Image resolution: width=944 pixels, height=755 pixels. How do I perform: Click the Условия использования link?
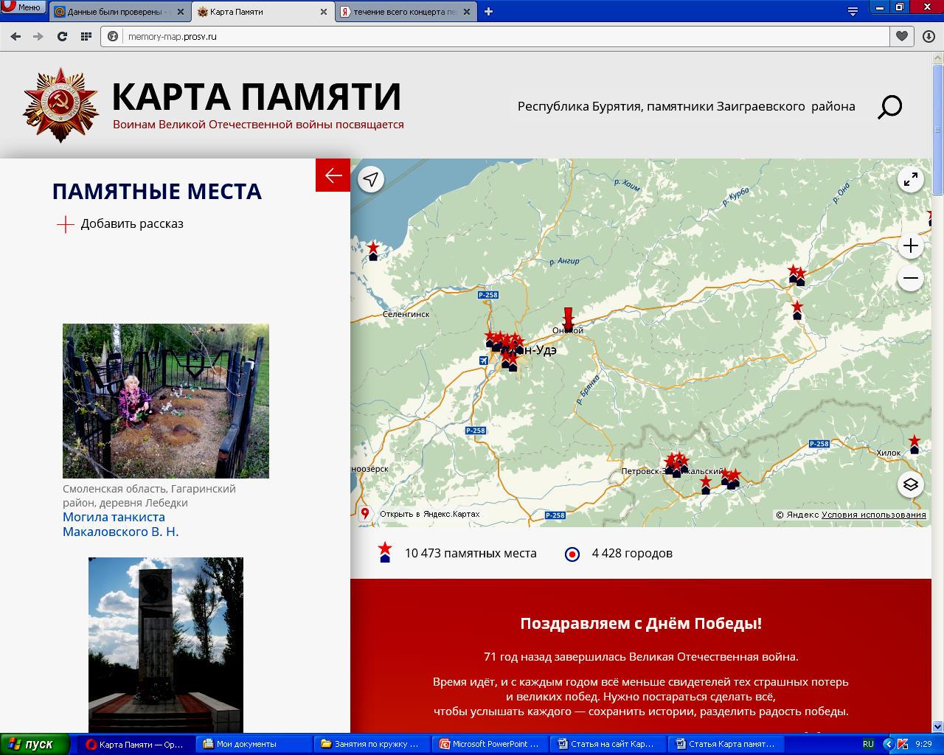pos(873,515)
